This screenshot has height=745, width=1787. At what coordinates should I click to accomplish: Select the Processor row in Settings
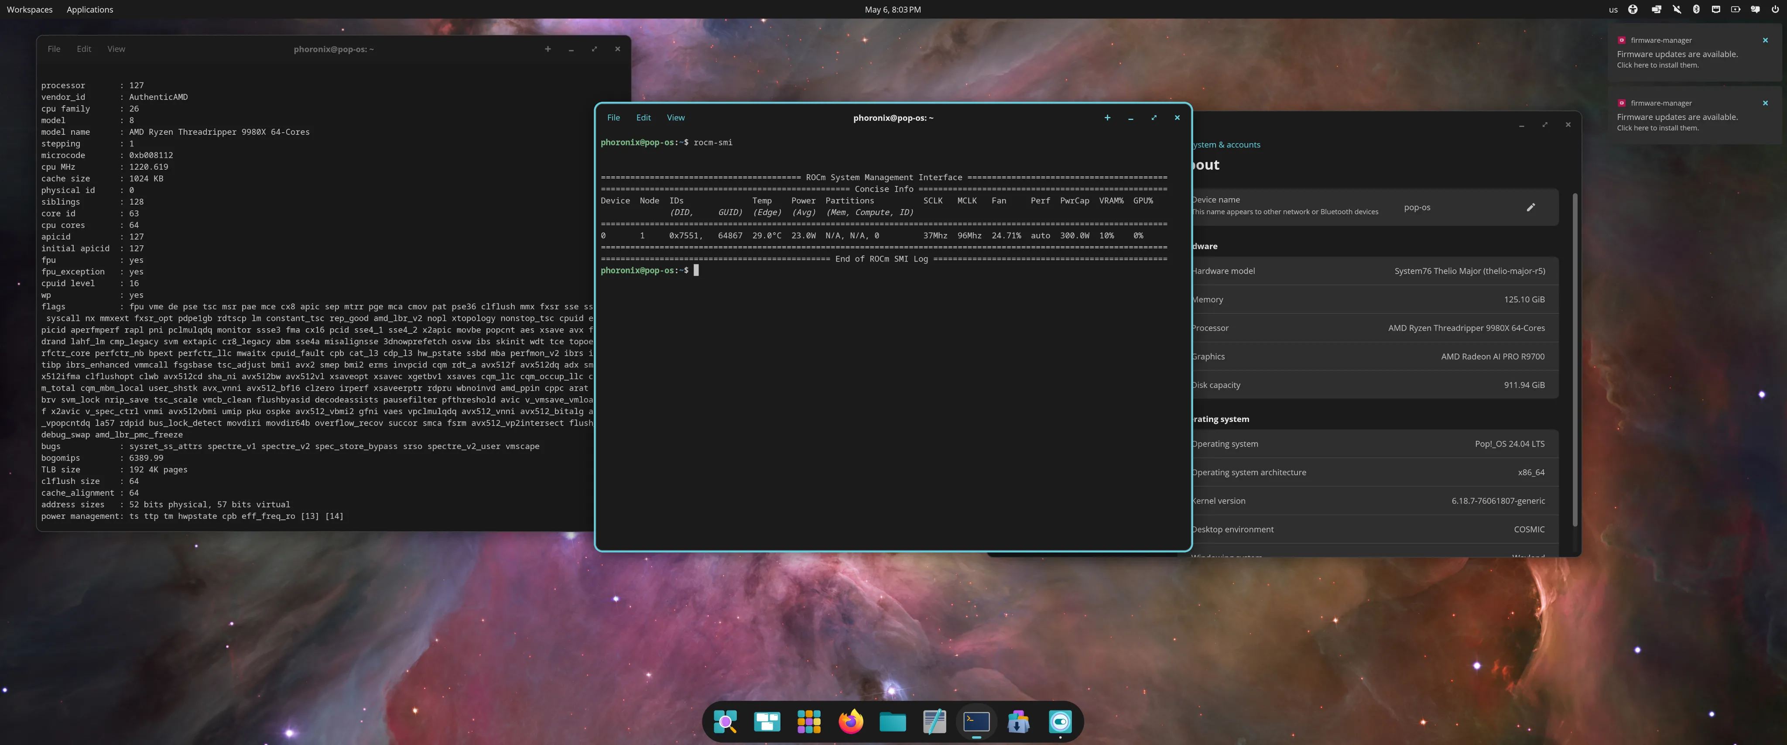1375,328
